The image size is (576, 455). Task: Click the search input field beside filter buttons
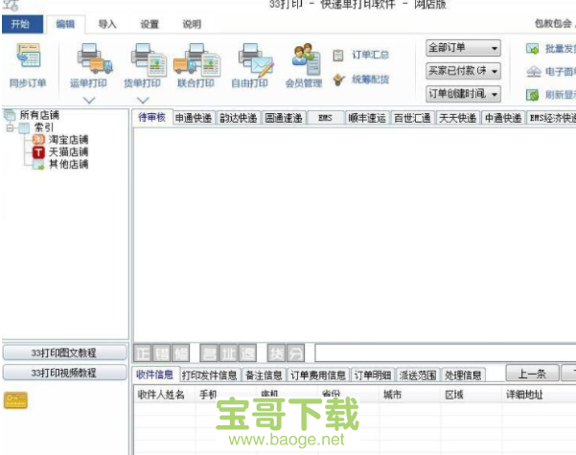click(x=446, y=353)
